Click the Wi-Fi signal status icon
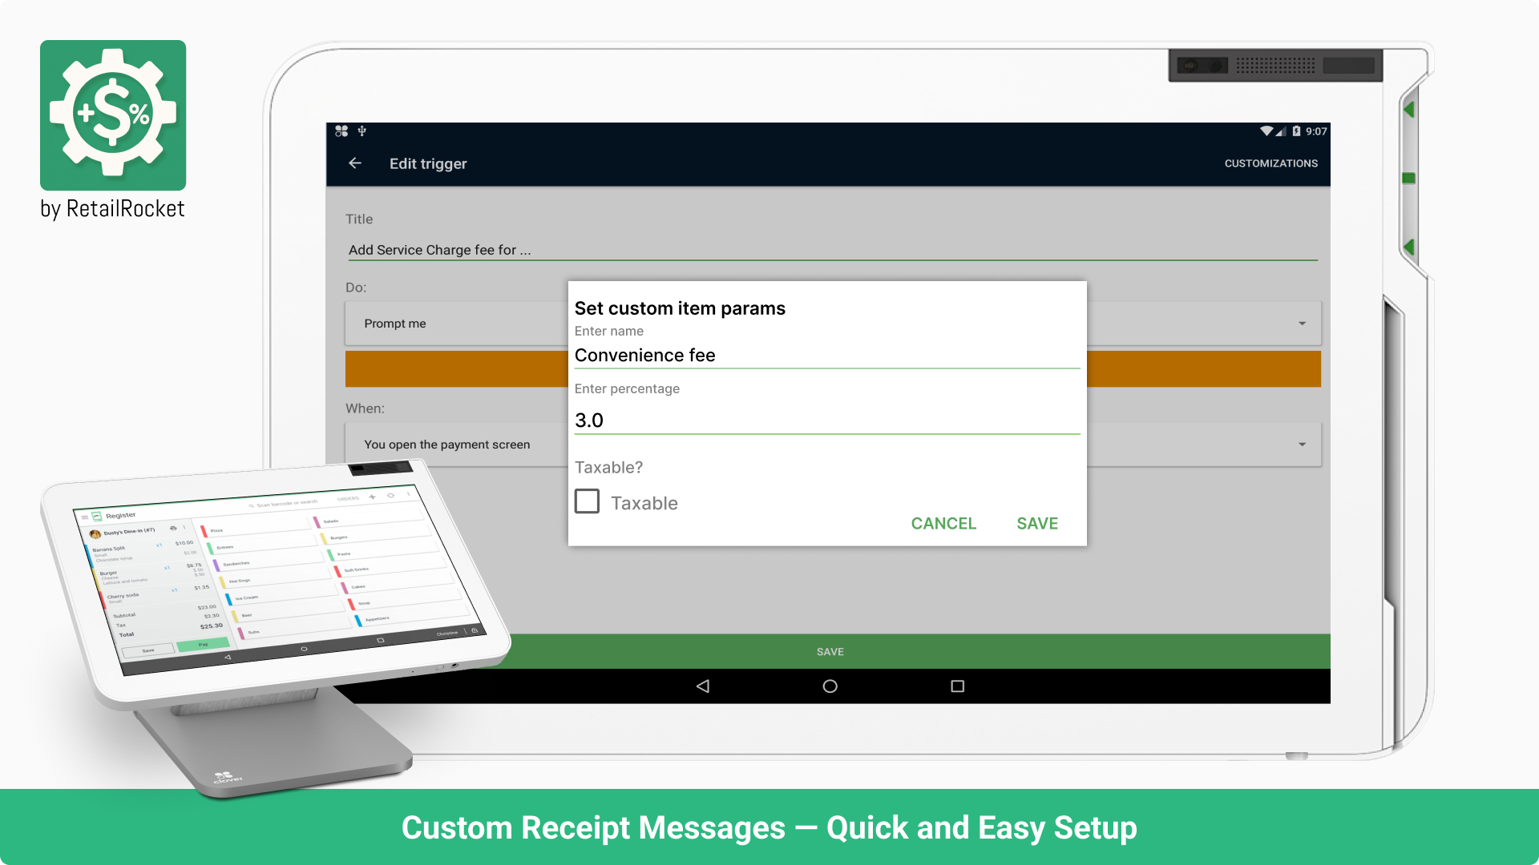The image size is (1539, 865). (x=1266, y=131)
